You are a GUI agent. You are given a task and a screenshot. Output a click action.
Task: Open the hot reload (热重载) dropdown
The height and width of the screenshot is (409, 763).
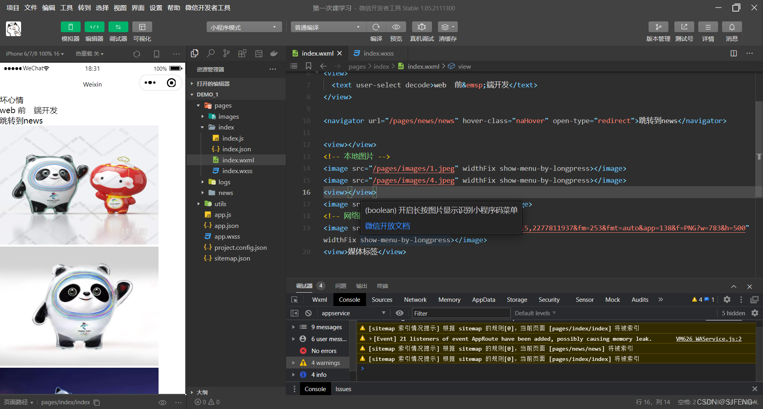pyautogui.click(x=89, y=54)
